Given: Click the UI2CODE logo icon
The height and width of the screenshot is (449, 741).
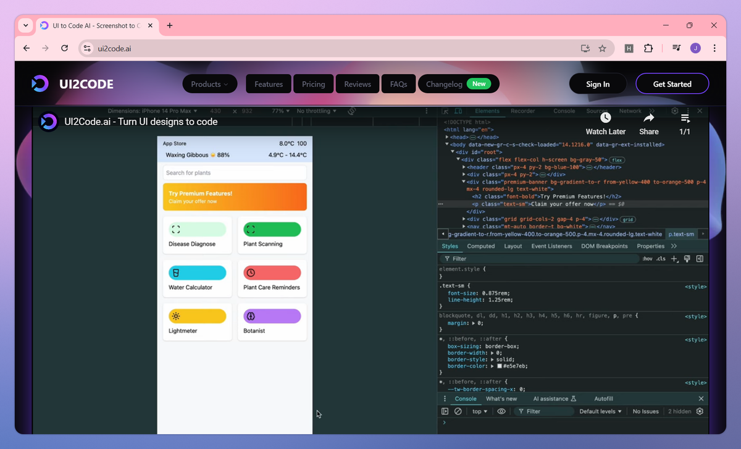Looking at the screenshot, I should [40, 84].
